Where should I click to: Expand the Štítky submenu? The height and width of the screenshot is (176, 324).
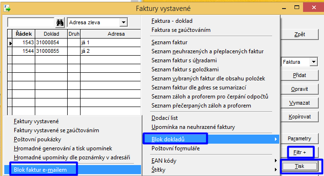click(211, 170)
